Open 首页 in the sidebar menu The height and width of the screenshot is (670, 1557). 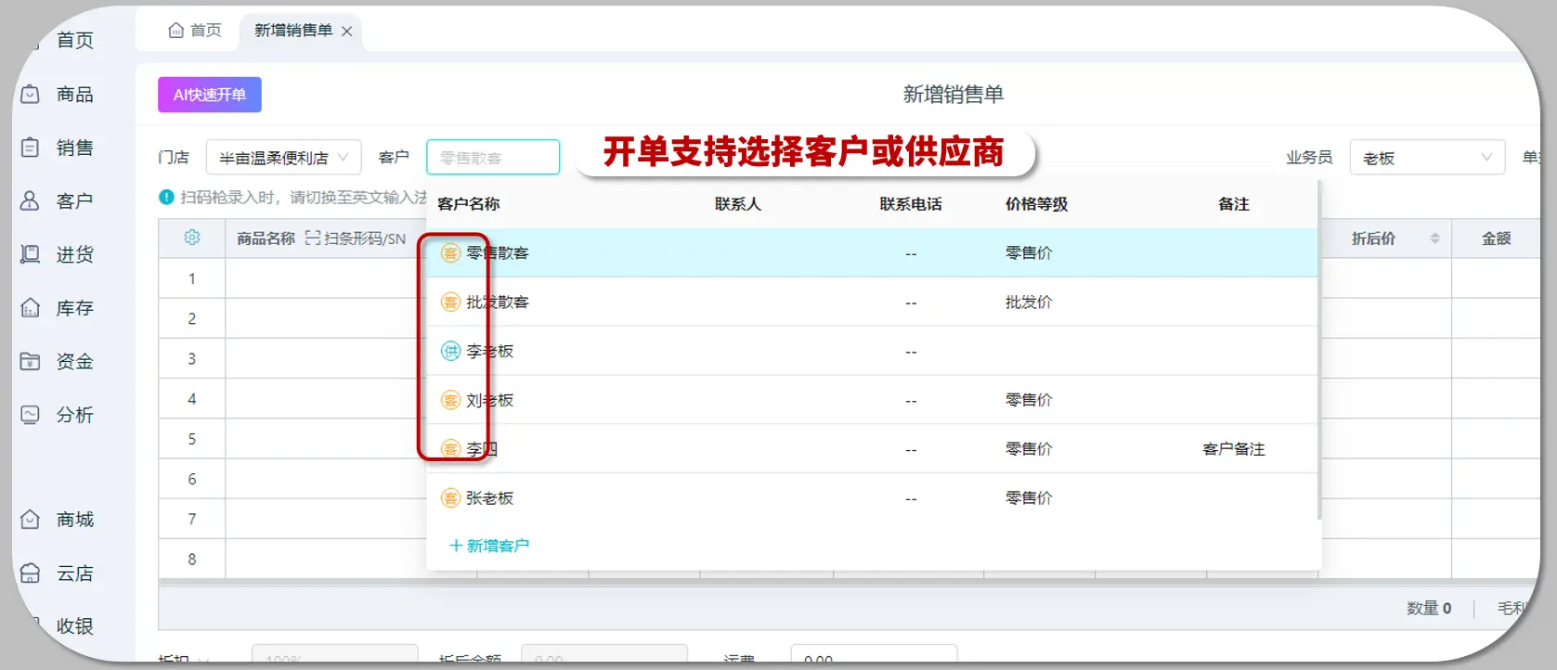pos(74,40)
